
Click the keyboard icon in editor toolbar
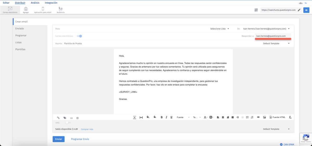[71, 118]
